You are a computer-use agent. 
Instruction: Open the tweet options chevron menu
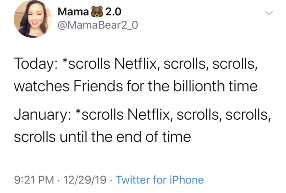(x=268, y=13)
